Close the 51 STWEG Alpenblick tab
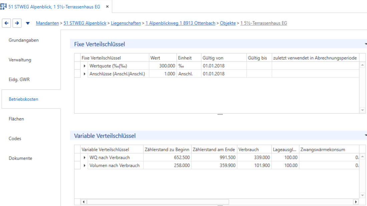Screen dimensions: 367x206 point(107,7)
